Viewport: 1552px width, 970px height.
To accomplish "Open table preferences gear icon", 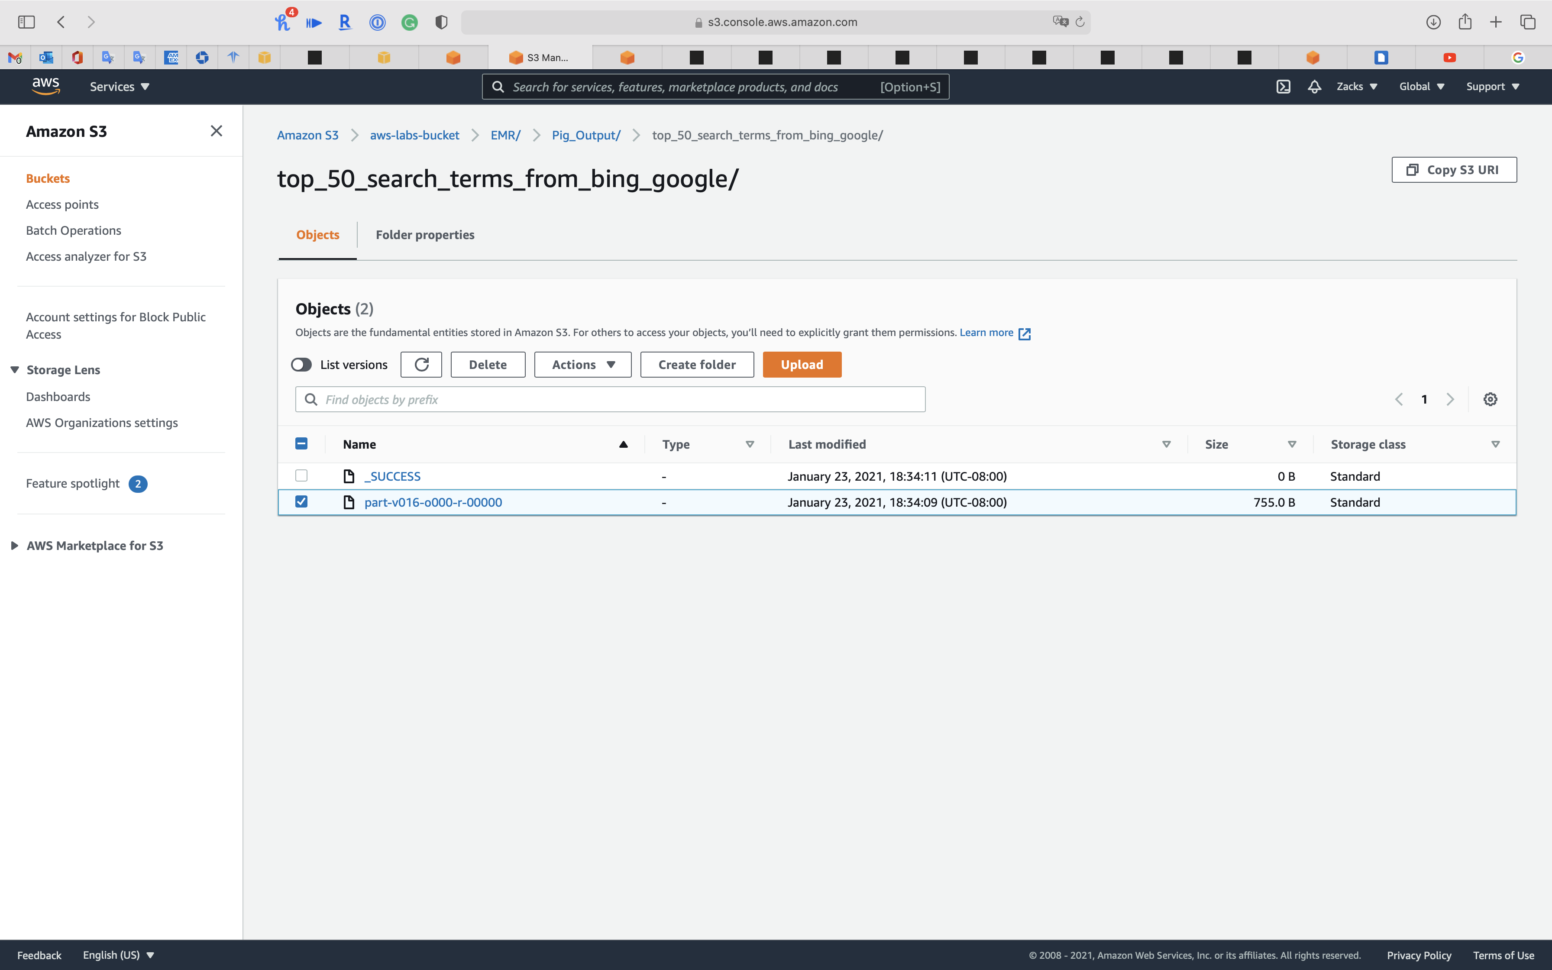I will (x=1490, y=399).
